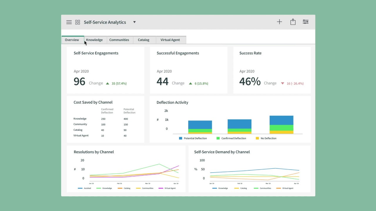Click the share export icon
Viewport: 376px width, 211px height.
(x=293, y=22)
